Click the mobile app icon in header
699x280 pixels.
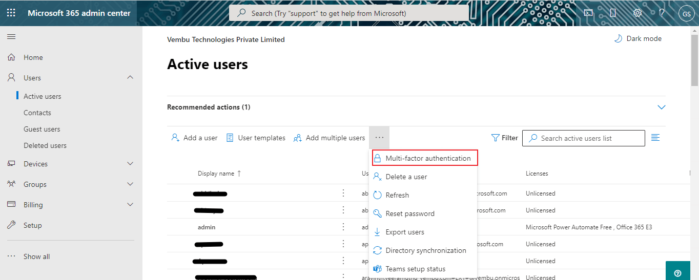(613, 13)
